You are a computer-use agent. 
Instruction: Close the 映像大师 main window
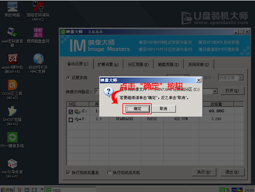coord(247,32)
